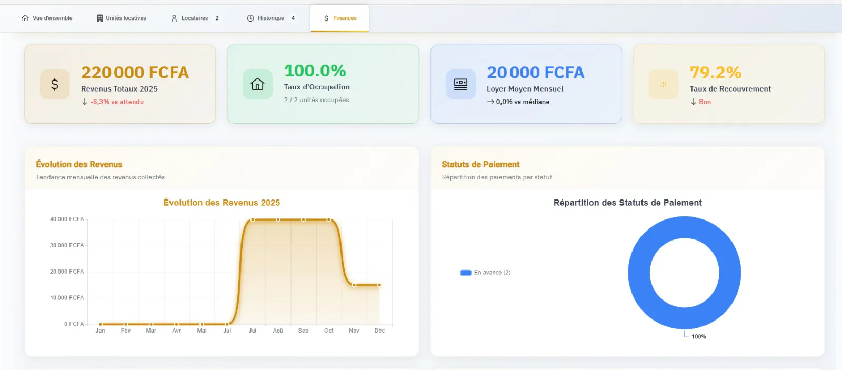The width and height of the screenshot is (842, 370).
Task: Click the Loyer Moyen Mensuel label
Action: coord(525,89)
